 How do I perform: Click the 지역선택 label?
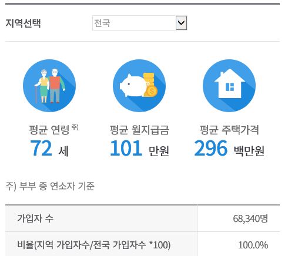[23, 23]
